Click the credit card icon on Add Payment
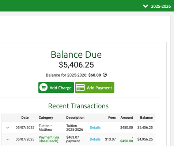Screen dimensions: 174x146 (80, 88)
